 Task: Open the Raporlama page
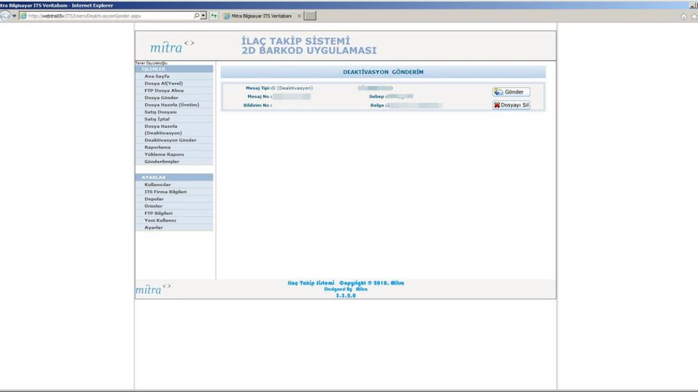tap(157, 147)
